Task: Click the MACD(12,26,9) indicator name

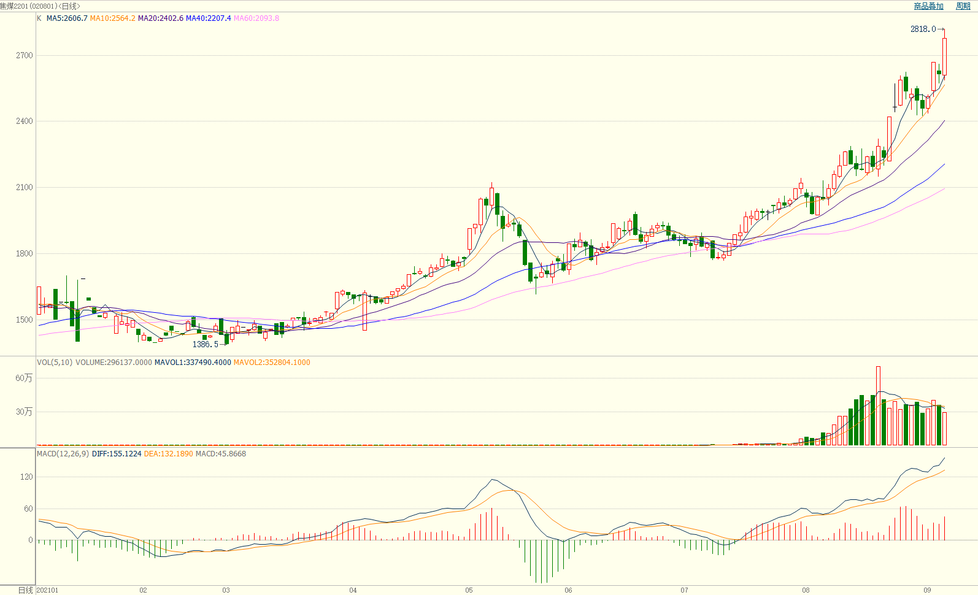Action: [63, 454]
